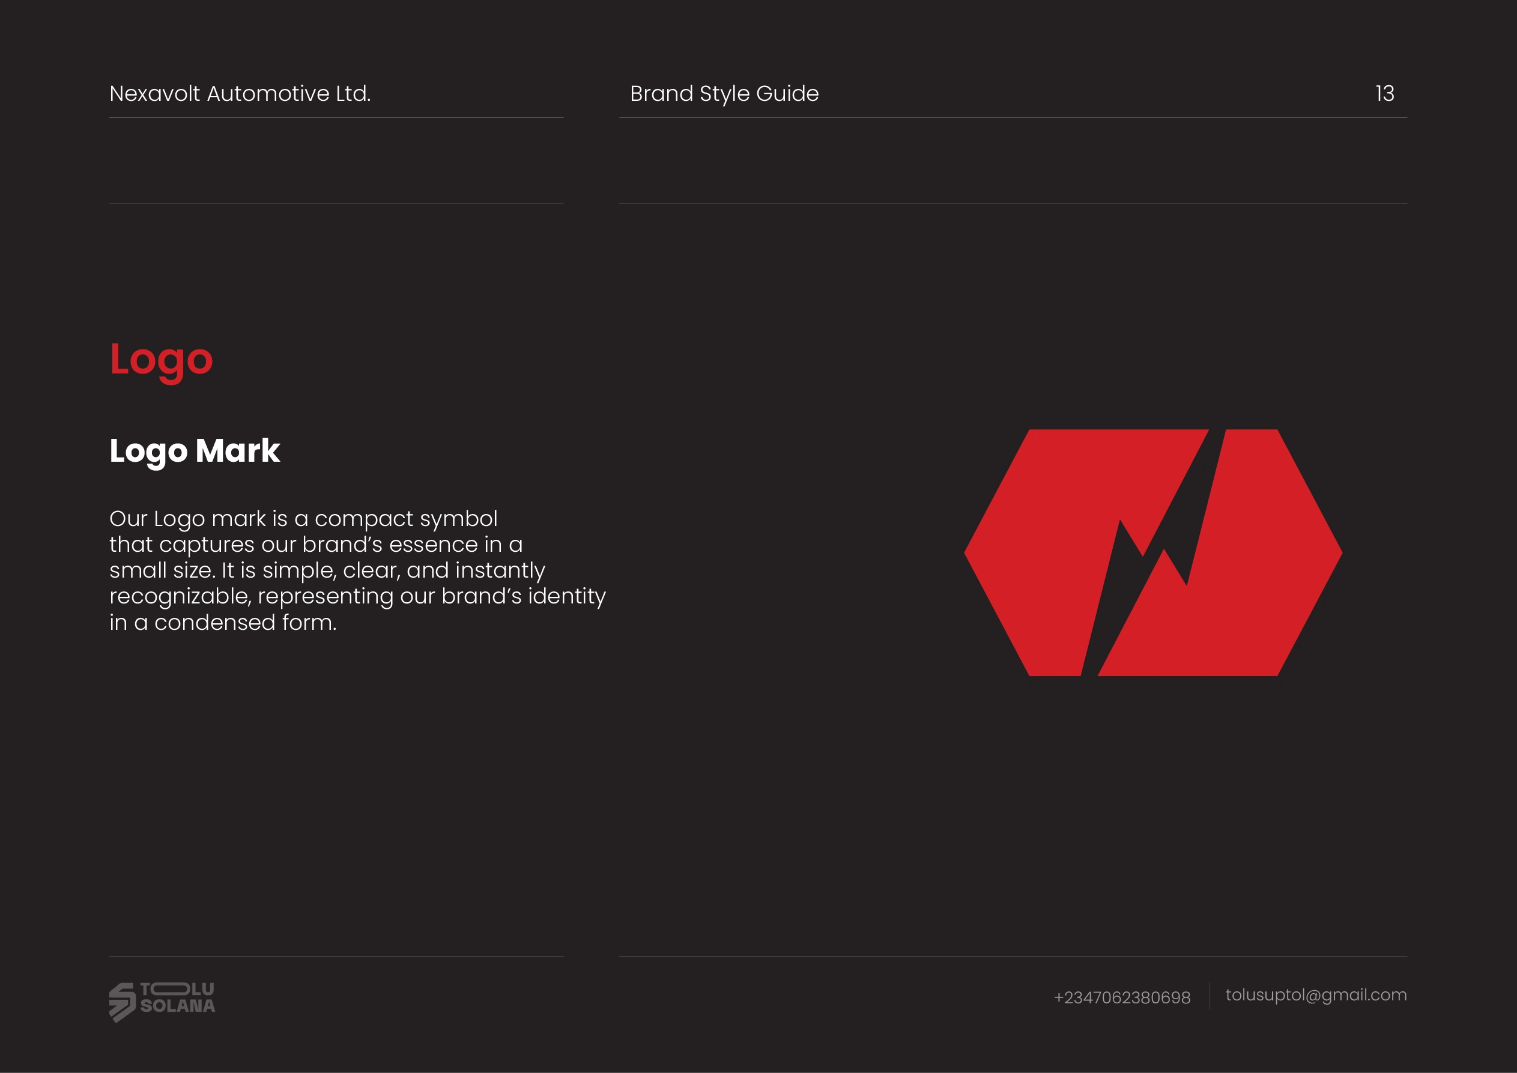
Task: Click the TOLU wordmark in the footer
Action: (177, 989)
